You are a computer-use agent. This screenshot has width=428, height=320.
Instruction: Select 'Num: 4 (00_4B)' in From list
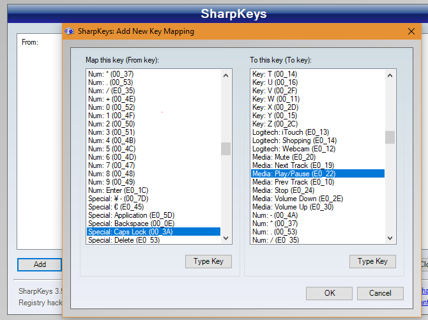154,141
